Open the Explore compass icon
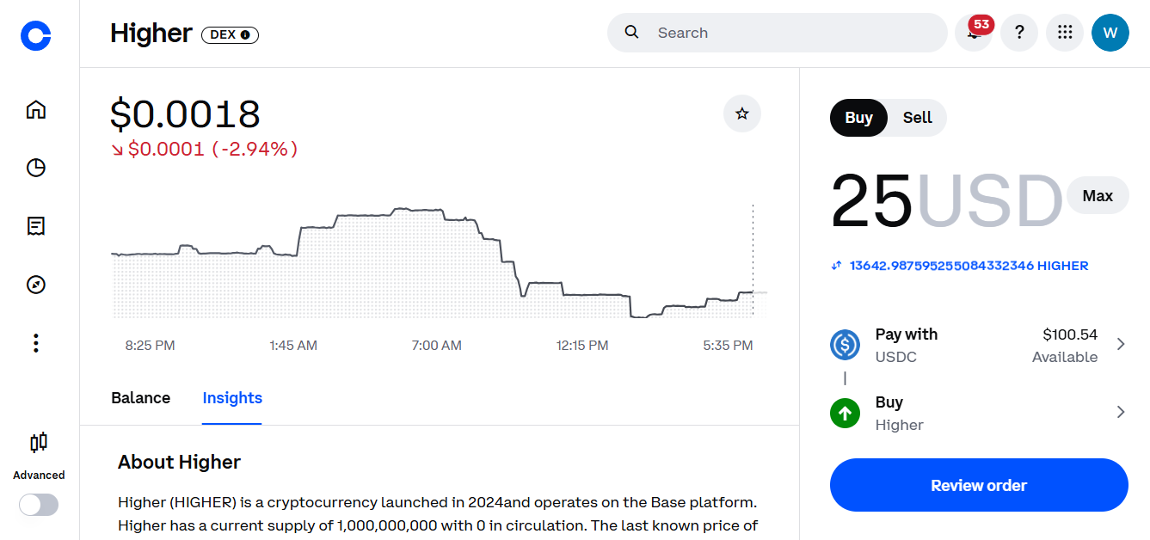The width and height of the screenshot is (1150, 540). [36, 285]
